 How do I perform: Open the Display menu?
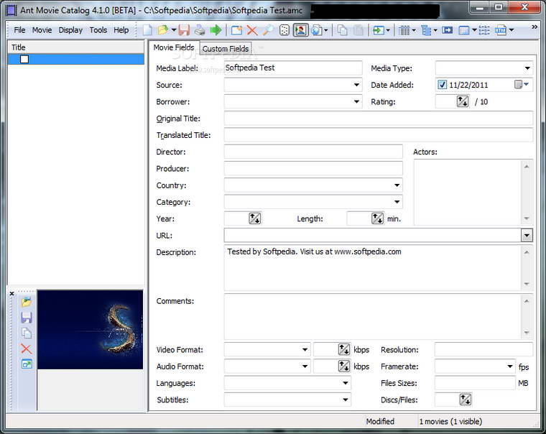(x=70, y=30)
